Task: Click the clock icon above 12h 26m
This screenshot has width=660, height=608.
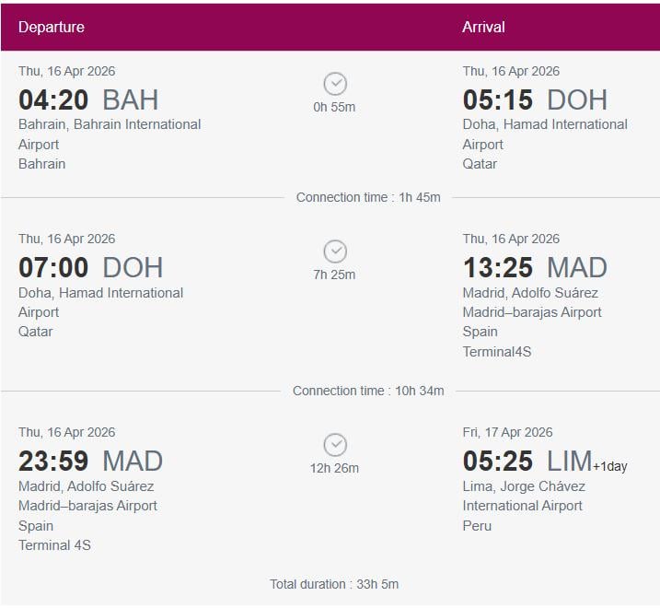Action: coord(335,445)
